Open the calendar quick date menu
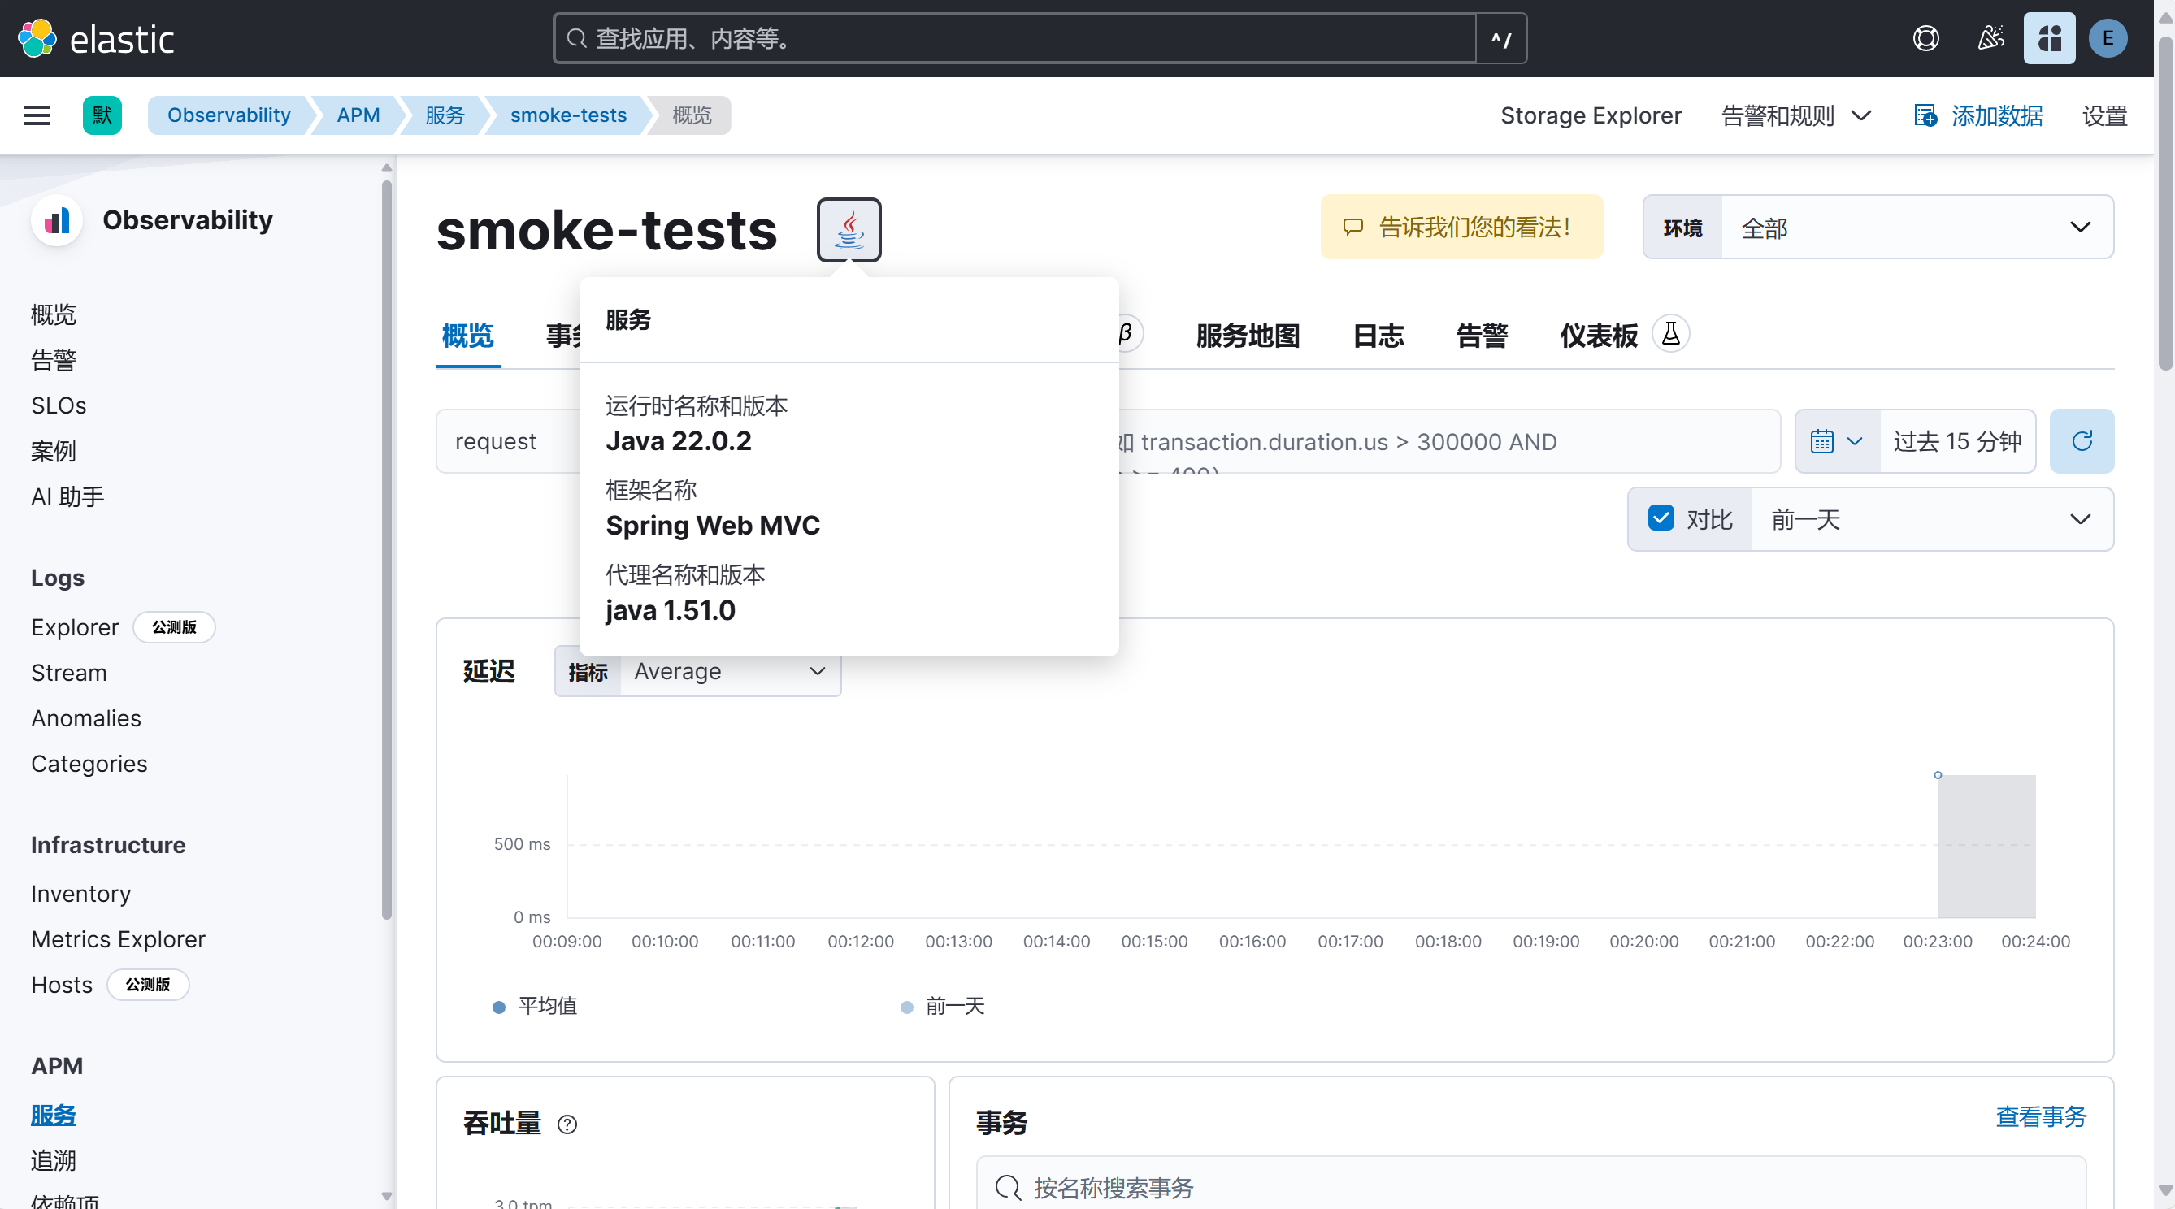 [1835, 440]
